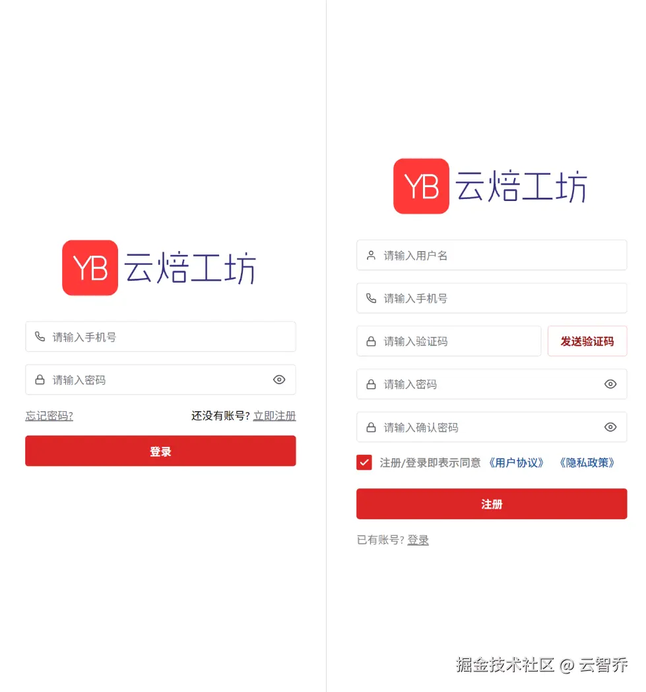Open the 忘记密码? link
Viewport: 646px width, 692px height.
click(49, 416)
